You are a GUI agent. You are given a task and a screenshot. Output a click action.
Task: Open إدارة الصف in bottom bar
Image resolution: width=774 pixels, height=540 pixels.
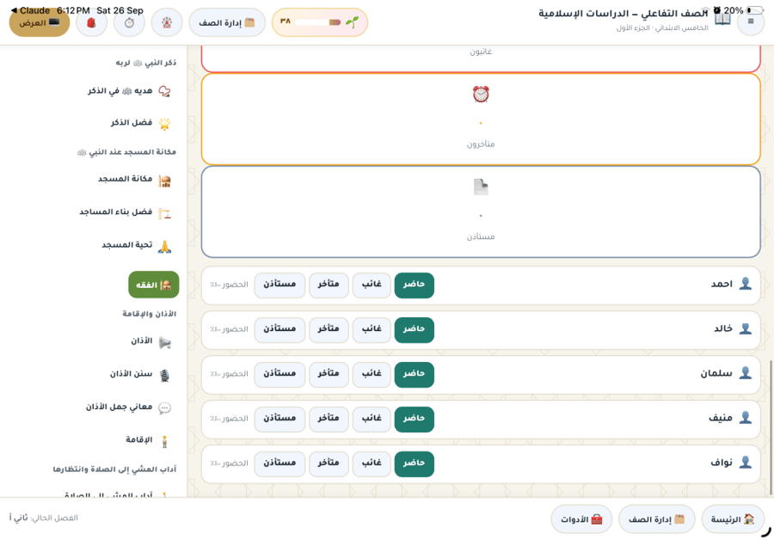656,519
